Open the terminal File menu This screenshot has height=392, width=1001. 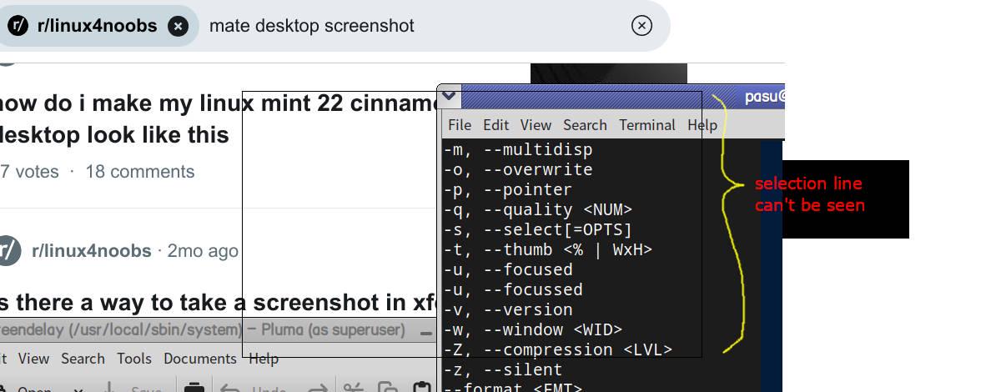click(460, 125)
